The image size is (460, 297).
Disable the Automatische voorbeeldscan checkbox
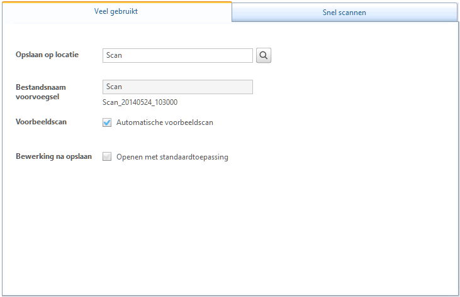tap(107, 122)
